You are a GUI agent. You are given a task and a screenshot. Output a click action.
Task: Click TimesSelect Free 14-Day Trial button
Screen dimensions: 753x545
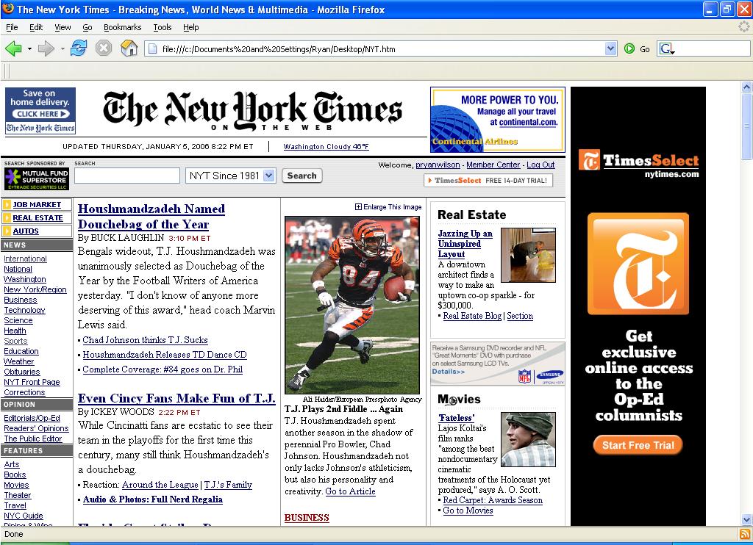488,181
